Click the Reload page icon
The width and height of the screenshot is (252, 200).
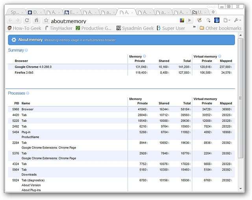click(x=27, y=20)
